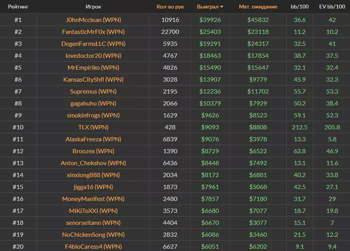Image resolution: width=350 pixels, height=251 pixels.
Task: Click the EV bb/100 column header
Action: tap(332, 6)
